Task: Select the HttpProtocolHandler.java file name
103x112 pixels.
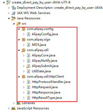Action: (51, 82)
